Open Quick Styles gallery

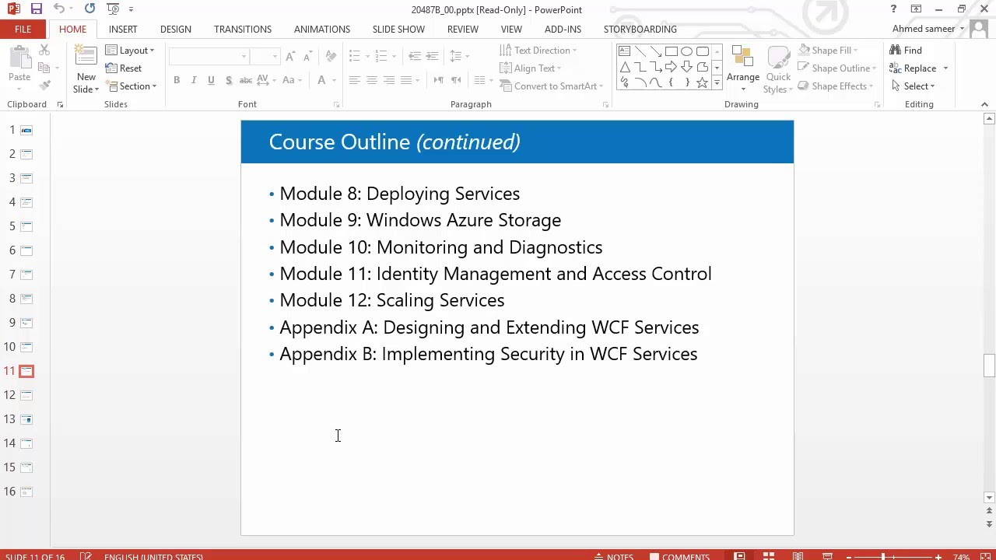click(x=778, y=69)
